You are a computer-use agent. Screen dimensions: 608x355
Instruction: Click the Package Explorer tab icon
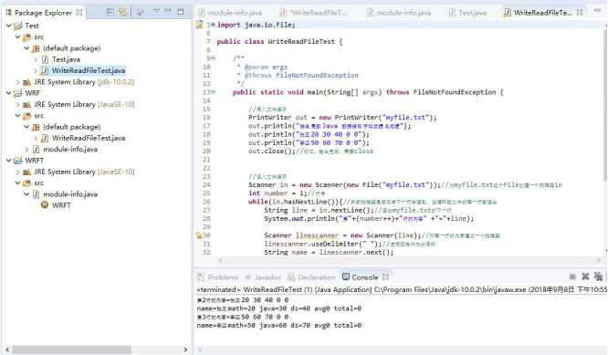(x=8, y=13)
